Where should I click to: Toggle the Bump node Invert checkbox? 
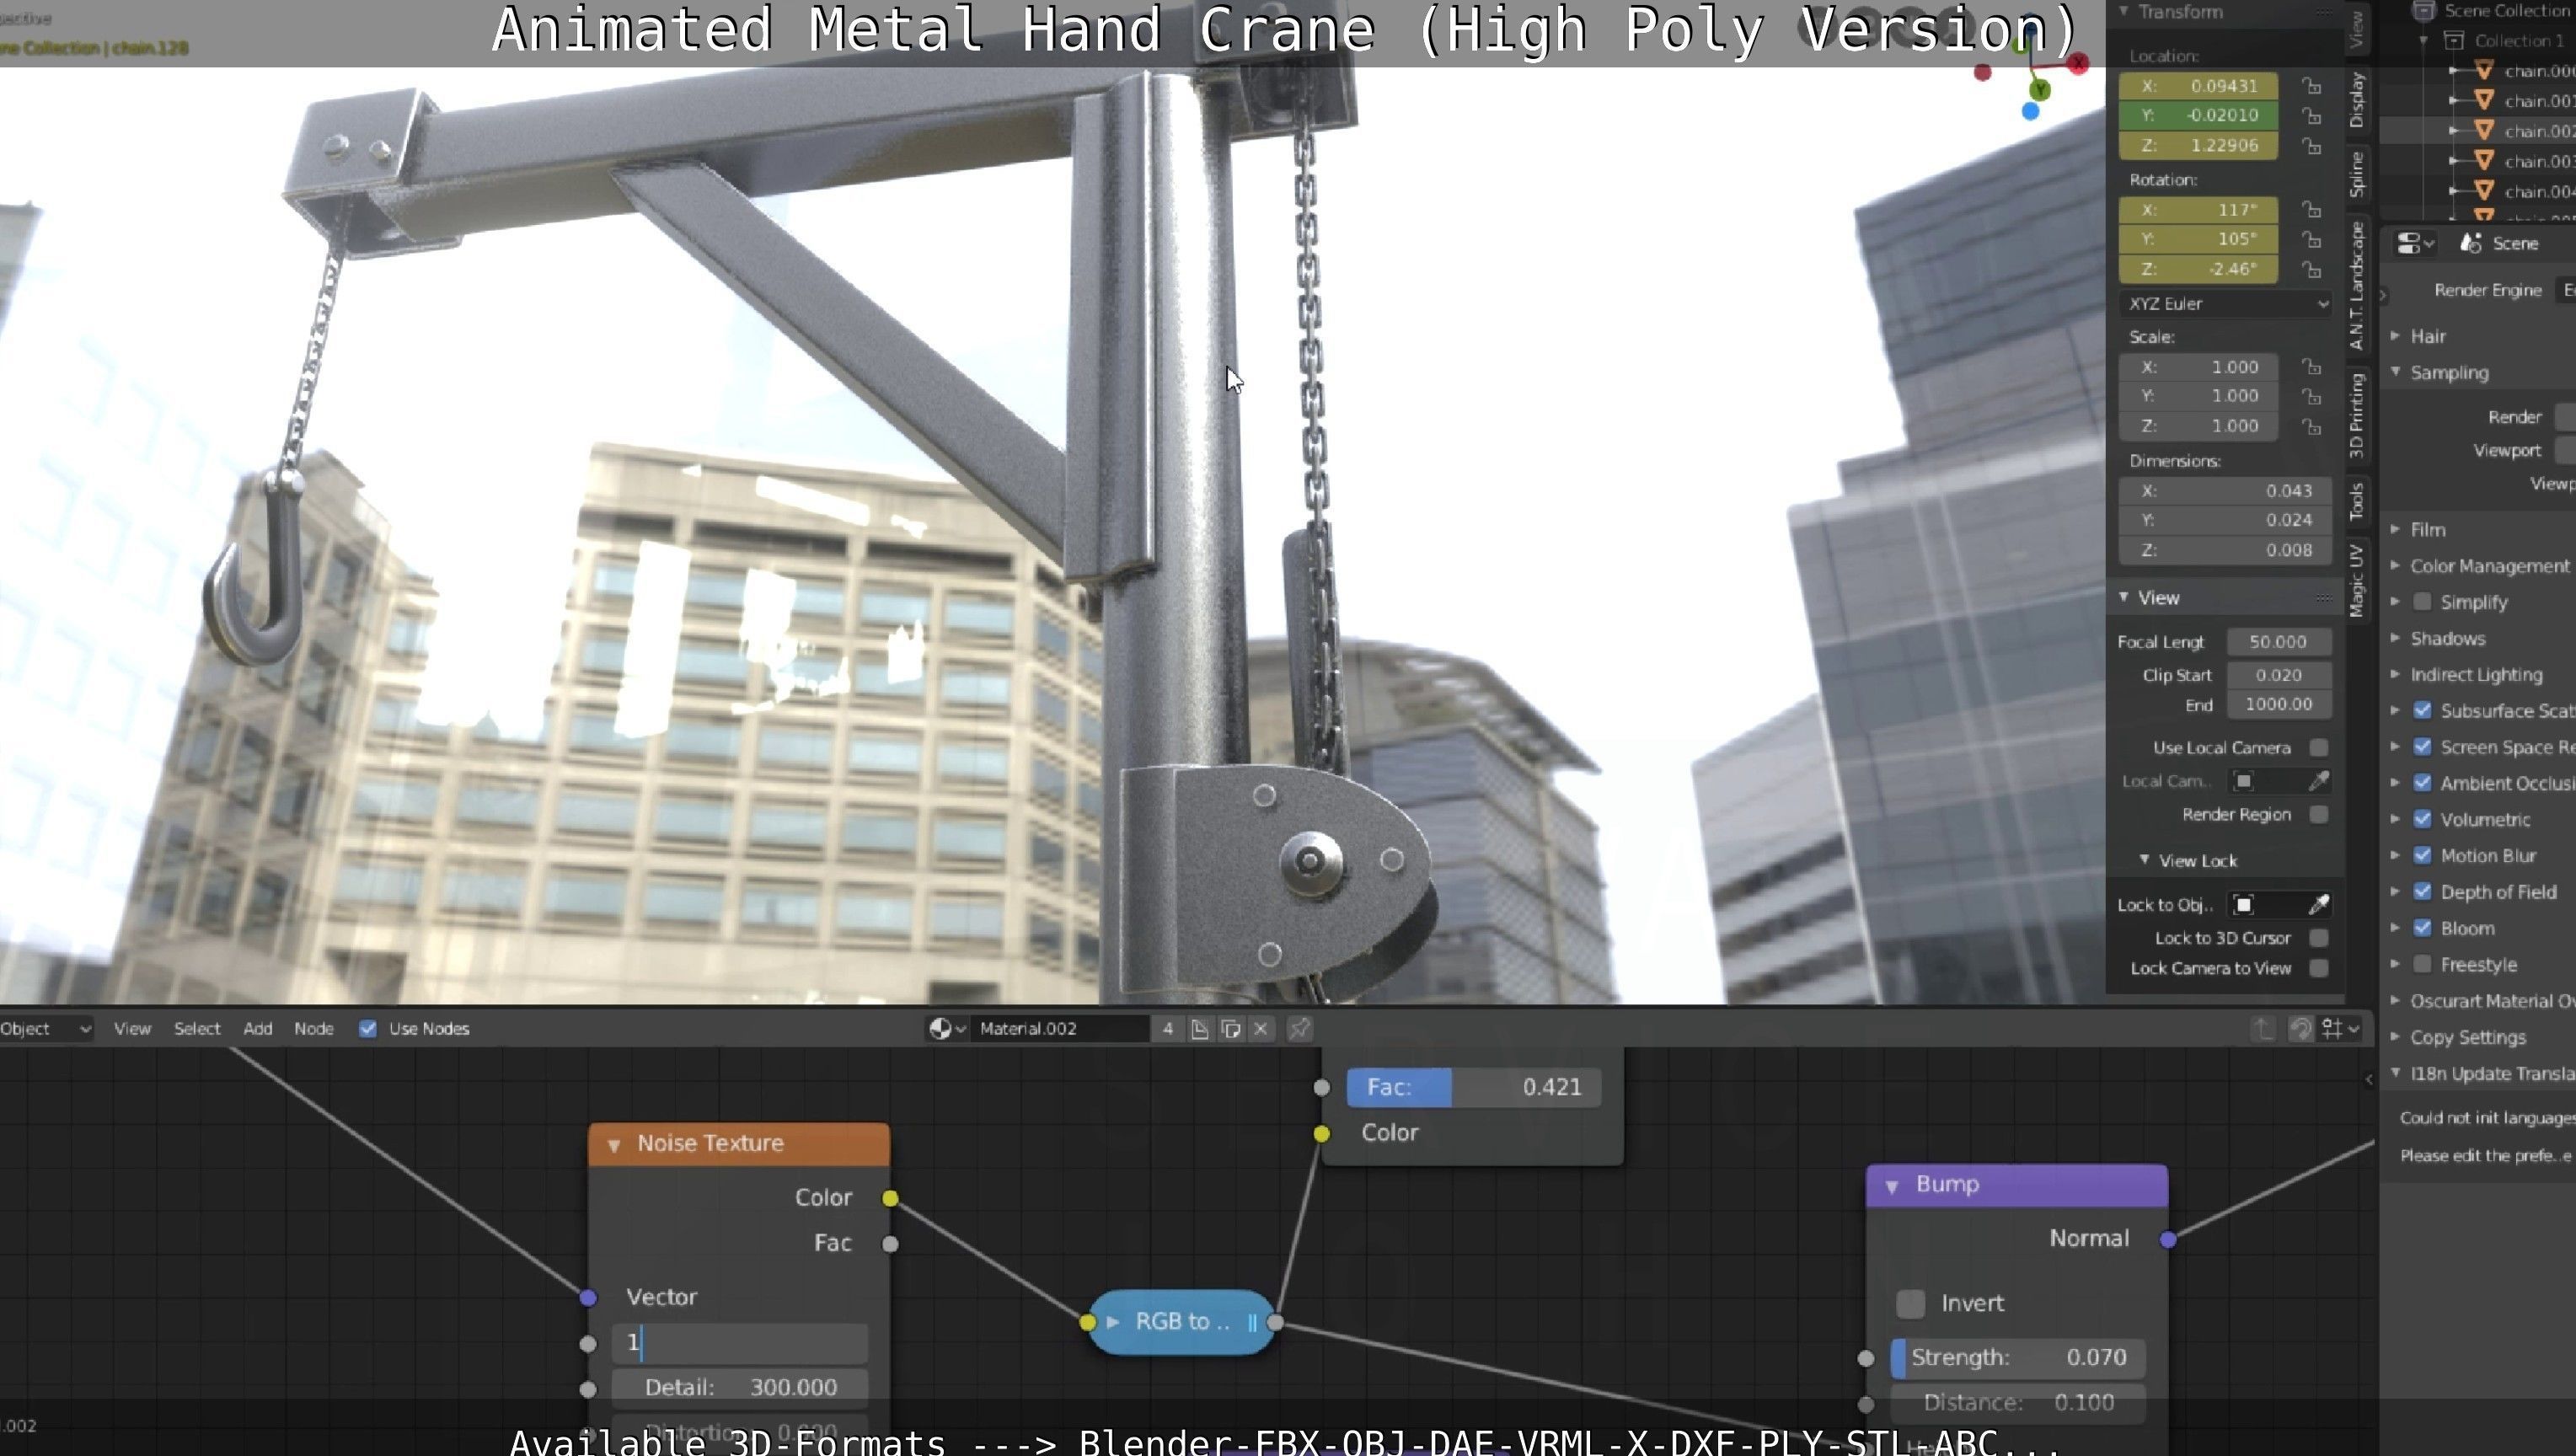[1910, 1303]
